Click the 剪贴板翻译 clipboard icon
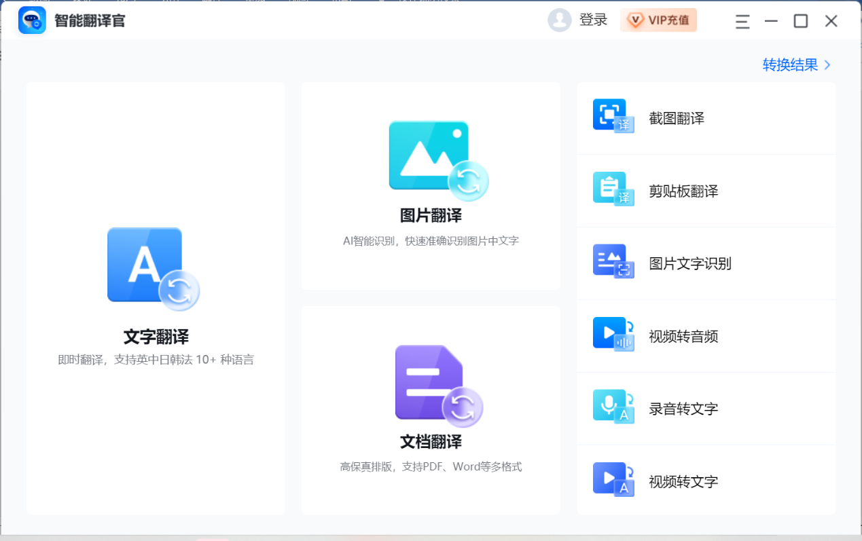The width and height of the screenshot is (862, 541). tap(613, 189)
